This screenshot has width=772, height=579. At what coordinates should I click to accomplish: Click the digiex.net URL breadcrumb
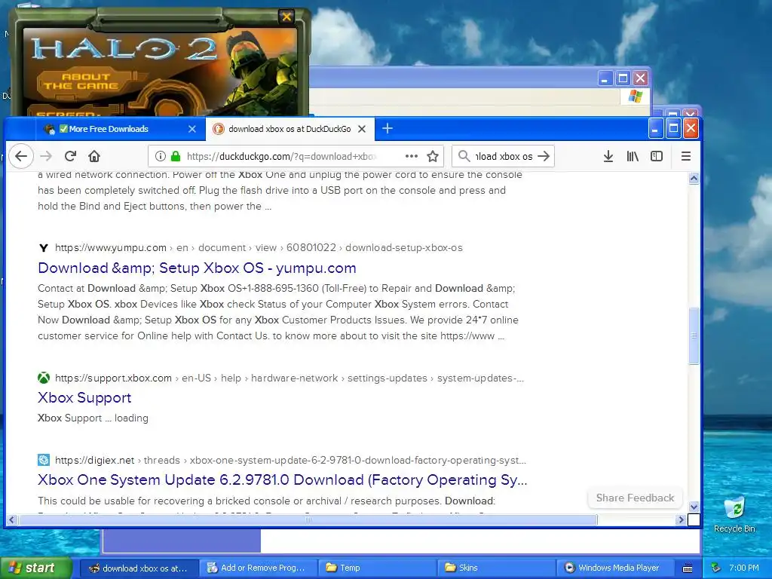tap(290, 461)
